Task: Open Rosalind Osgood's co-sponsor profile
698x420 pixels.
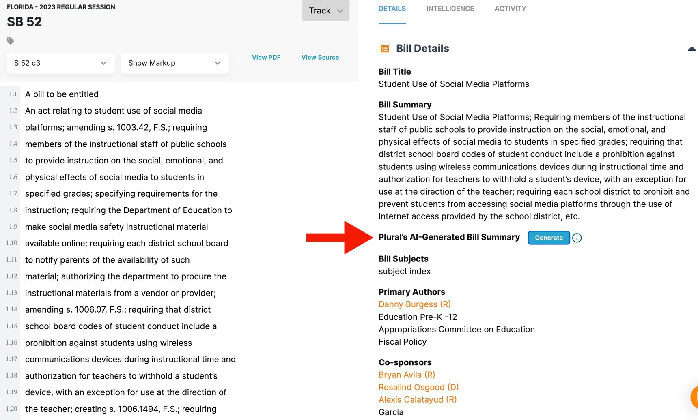Action: point(418,387)
